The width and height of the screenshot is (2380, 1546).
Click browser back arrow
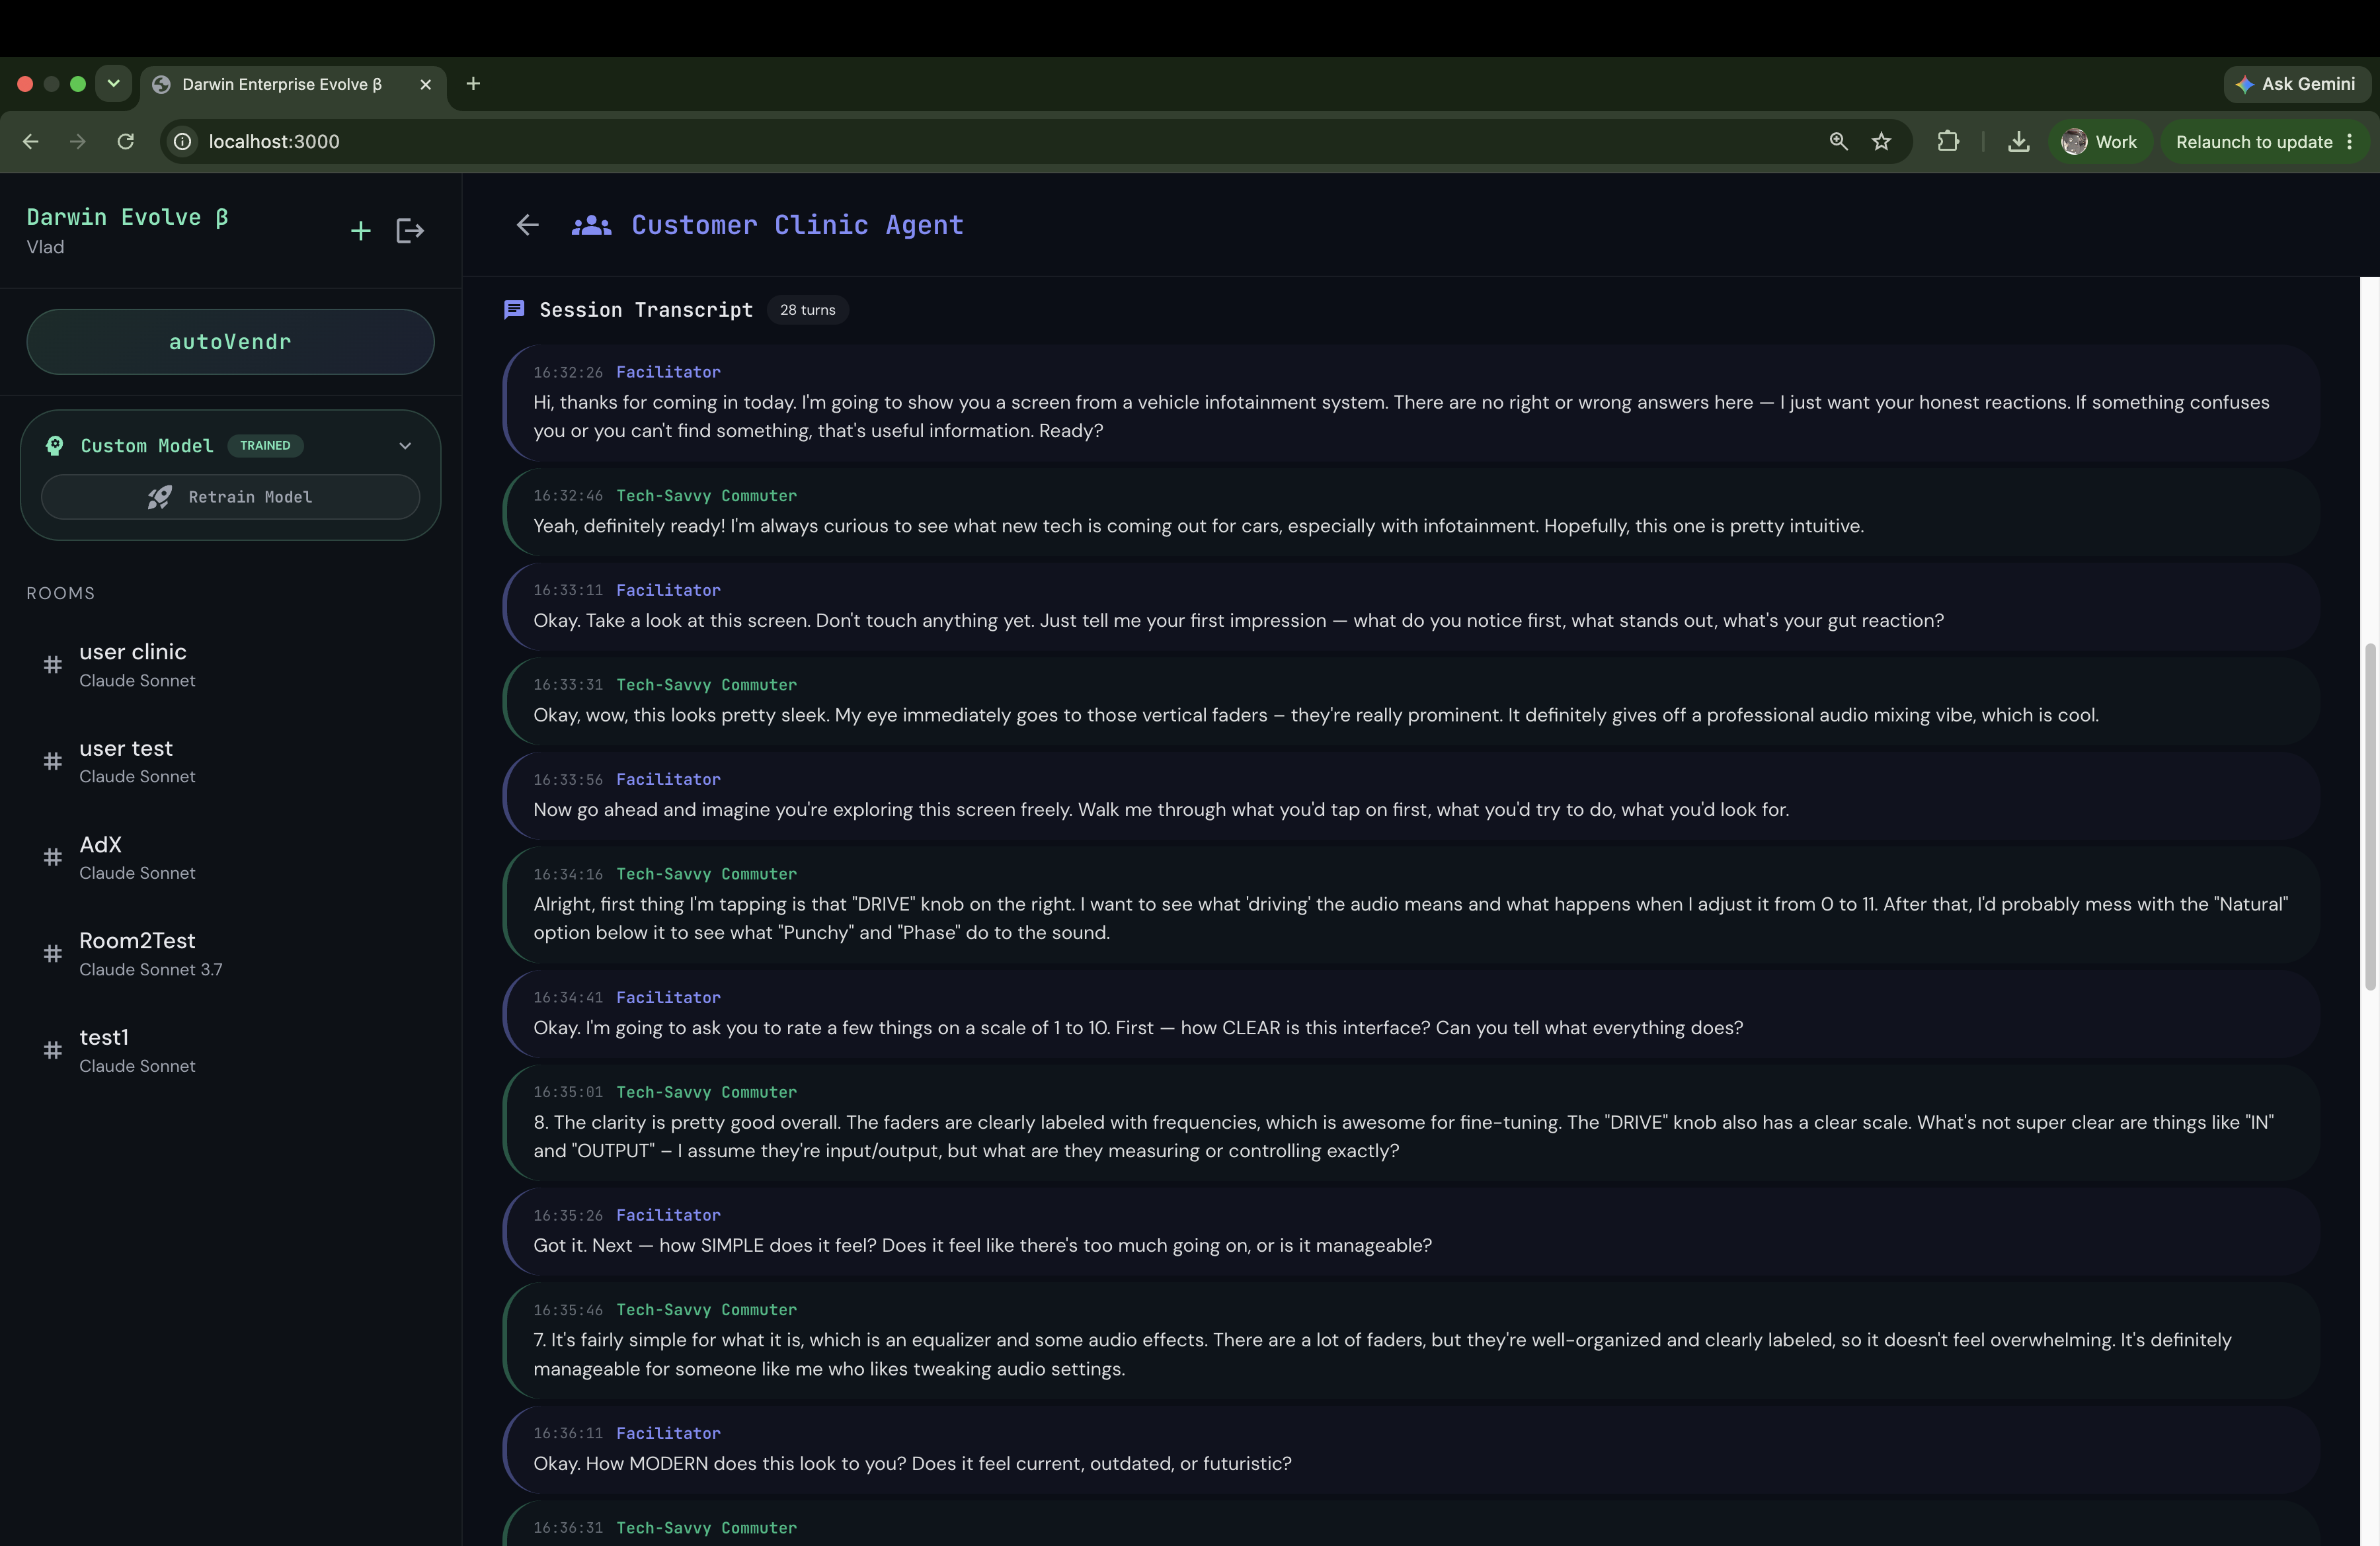(31, 142)
